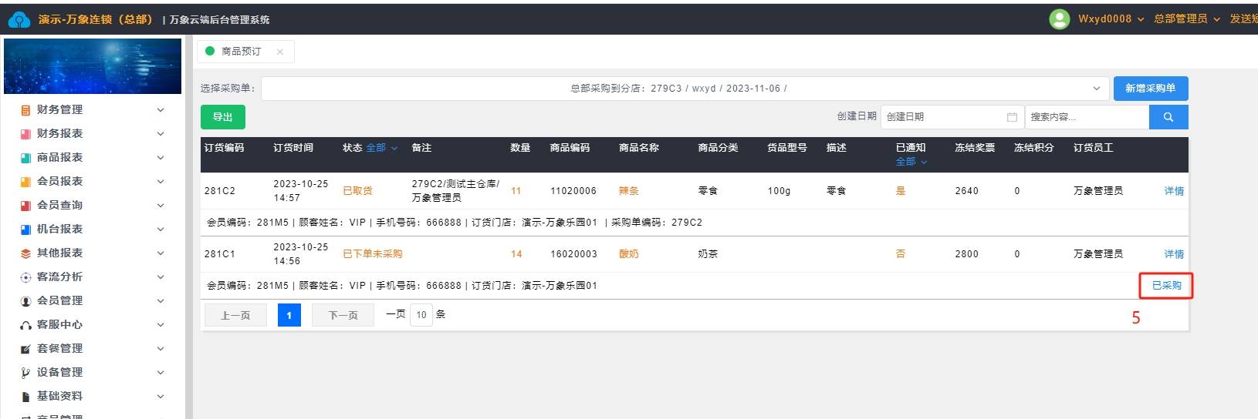Screen dimensions: 1258x419
Task: Click the 下一页 pagination button
Action: tap(343, 315)
